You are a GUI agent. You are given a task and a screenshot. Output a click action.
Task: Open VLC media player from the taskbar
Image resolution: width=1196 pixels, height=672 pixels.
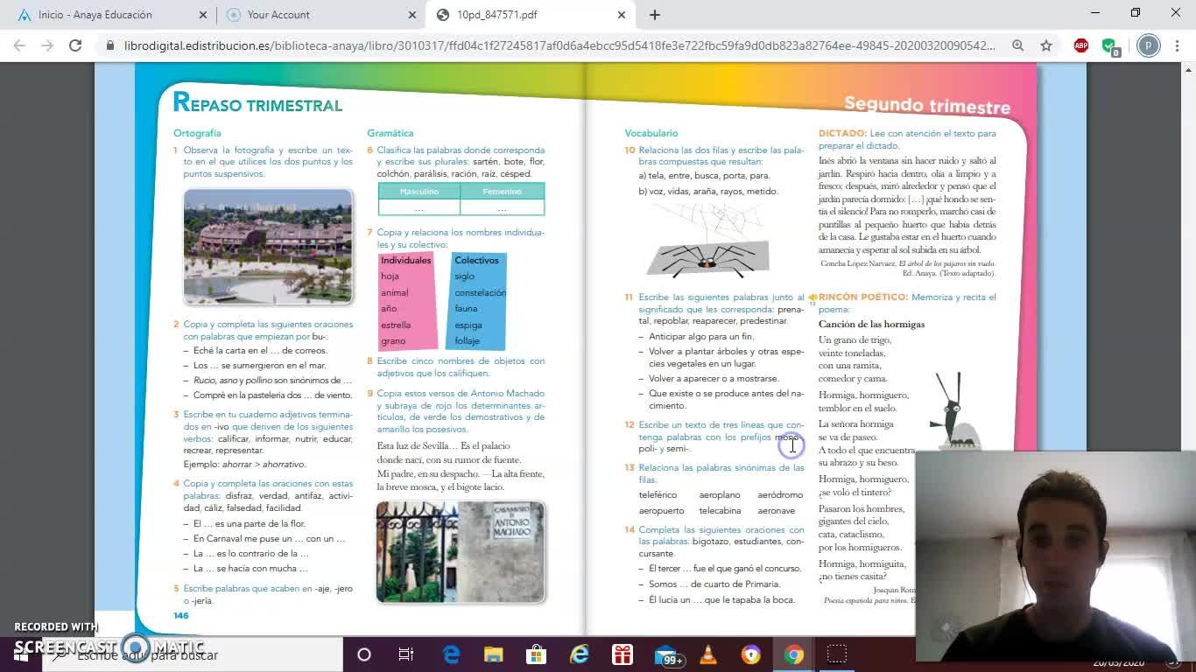(x=708, y=654)
